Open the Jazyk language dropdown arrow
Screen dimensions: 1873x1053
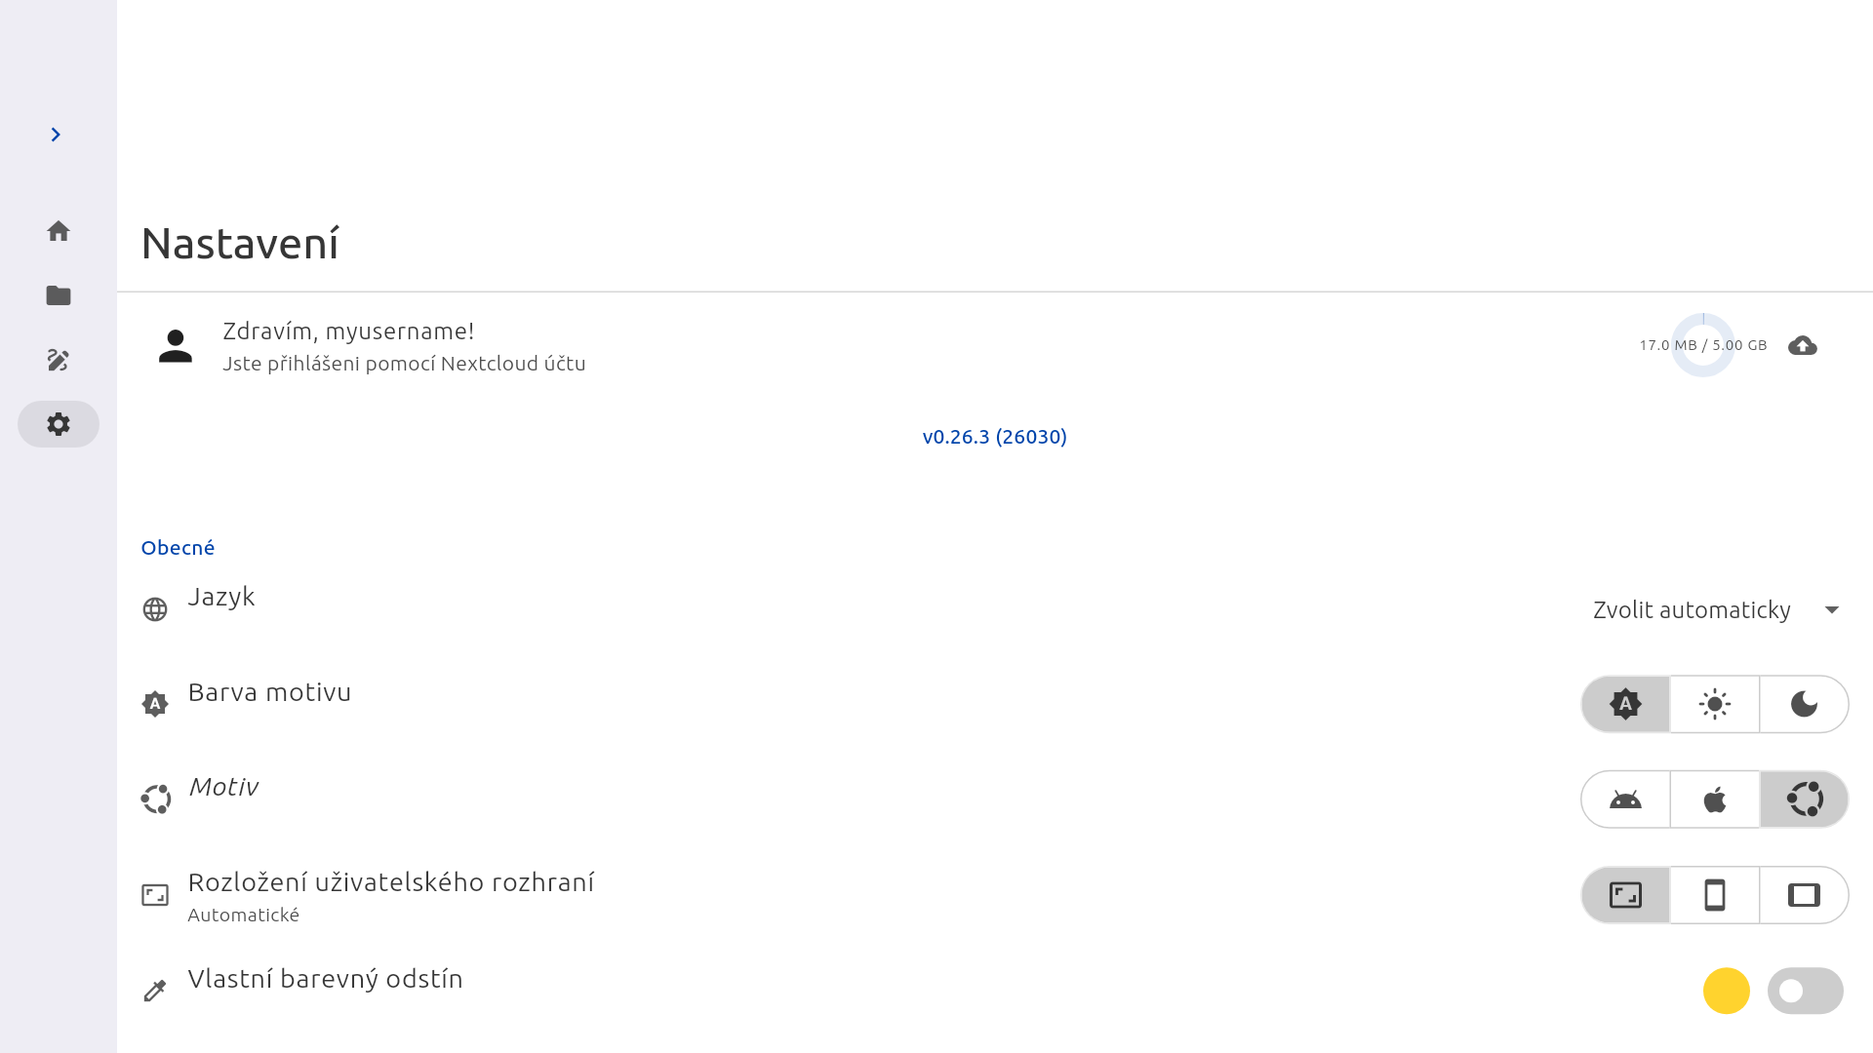[1832, 610]
